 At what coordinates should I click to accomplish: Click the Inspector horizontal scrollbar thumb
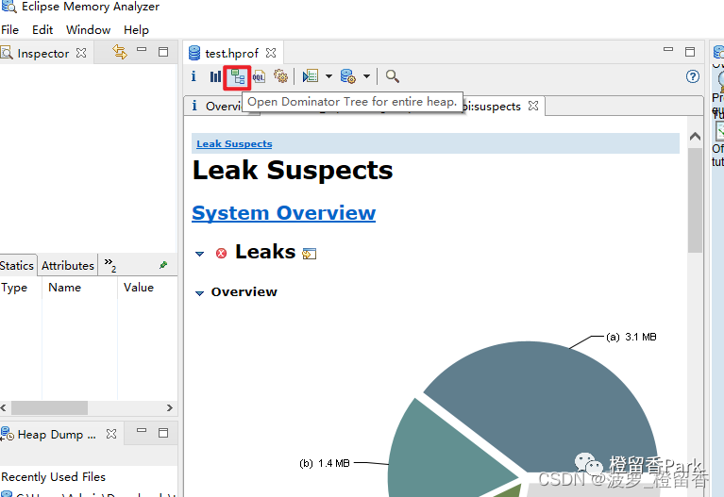[x=49, y=408]
